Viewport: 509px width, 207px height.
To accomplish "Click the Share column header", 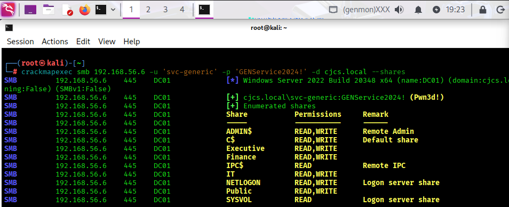I will point(237,114).
